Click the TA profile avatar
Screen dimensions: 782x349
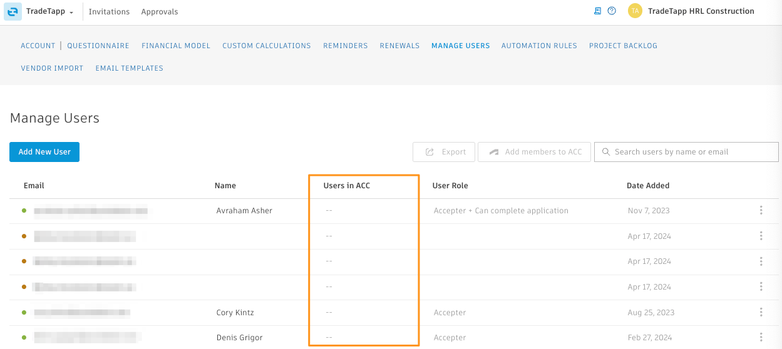(x=635, y=11)
